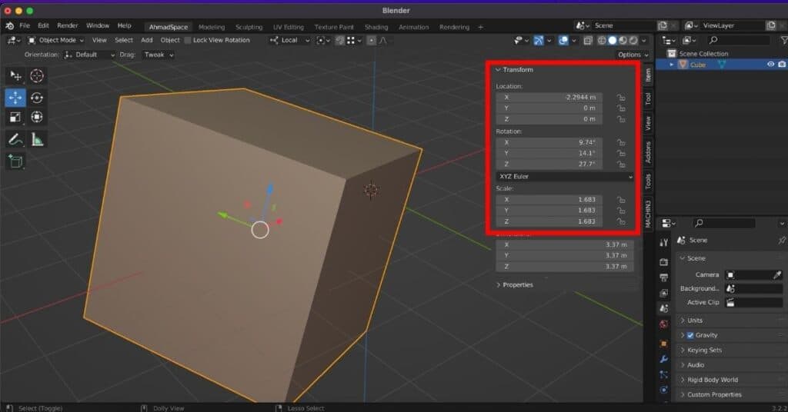Hide the Cube in the outliner
Screen dimensions: 788x412
click(x=770, y=65)
